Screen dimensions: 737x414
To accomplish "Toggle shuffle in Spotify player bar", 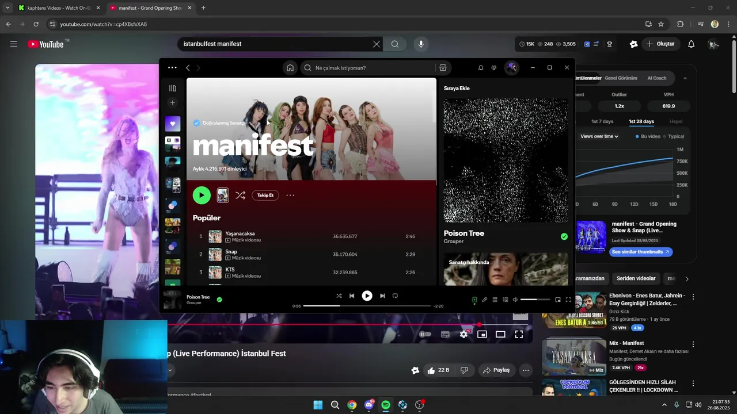I will tap(339, 296).
